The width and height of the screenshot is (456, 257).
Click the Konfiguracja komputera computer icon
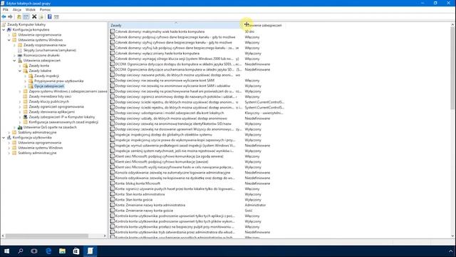(9, 30)
